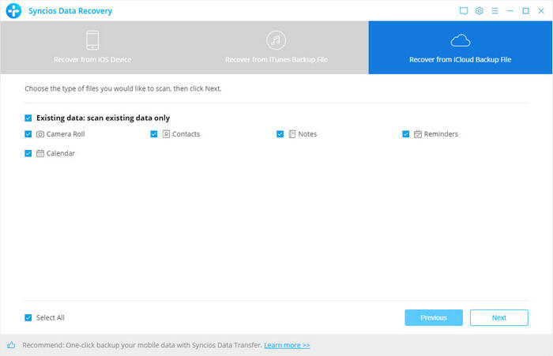This screenshot has height=356, width=553.
Task: Disable the Reminders checkbox
Action: pyautogui.click(x=406, y=134)
